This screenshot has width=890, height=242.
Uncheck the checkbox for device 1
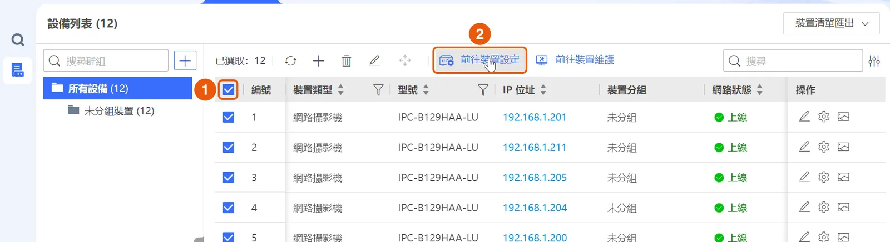(229, 117)
